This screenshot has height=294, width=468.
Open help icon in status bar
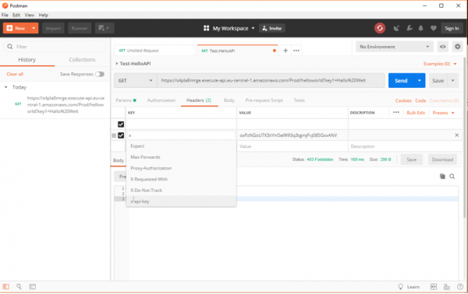[x=460, y=287]
